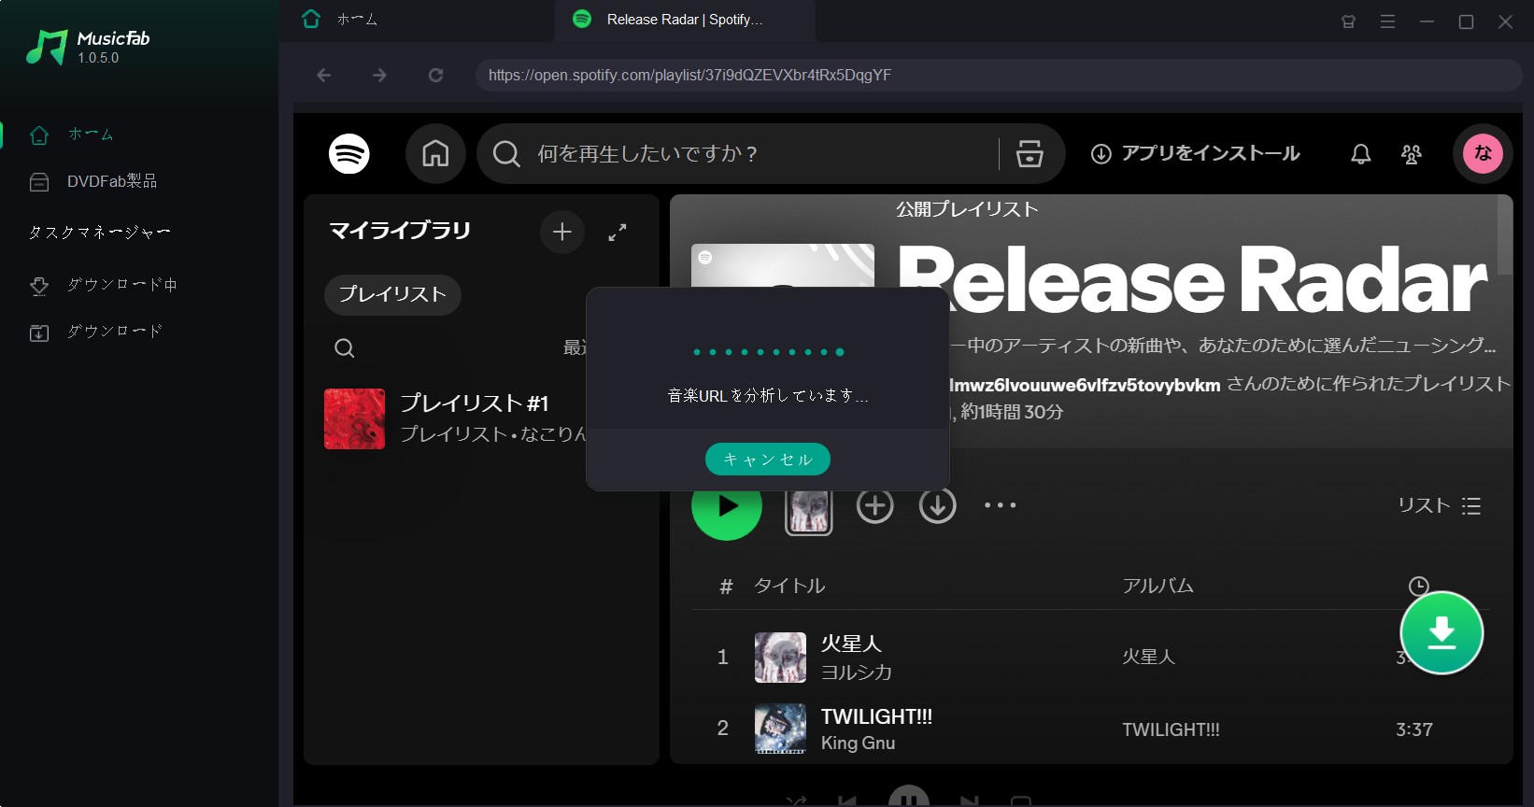Select the track 火星人

[851, 644]
